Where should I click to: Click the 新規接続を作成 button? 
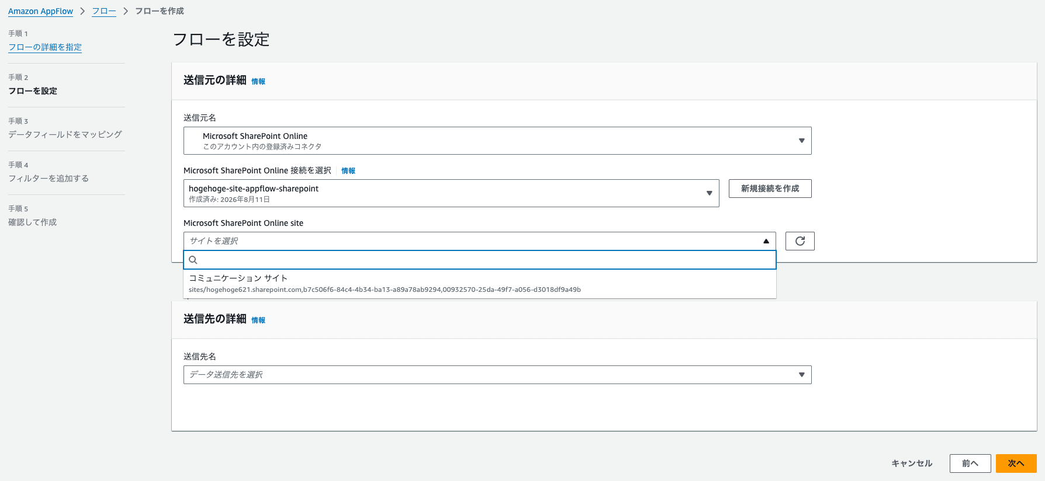click(x=770, y=189)
